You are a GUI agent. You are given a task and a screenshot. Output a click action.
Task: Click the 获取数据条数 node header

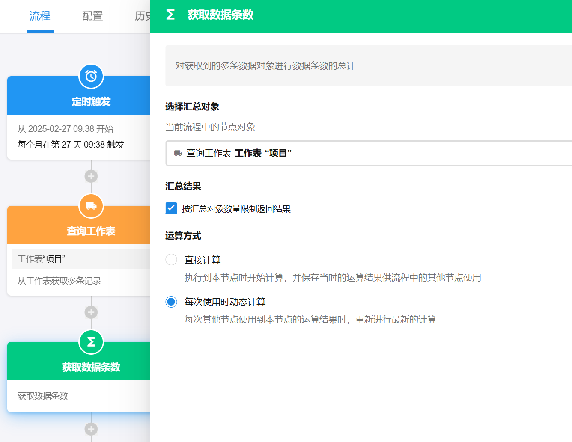coord(91,367)
